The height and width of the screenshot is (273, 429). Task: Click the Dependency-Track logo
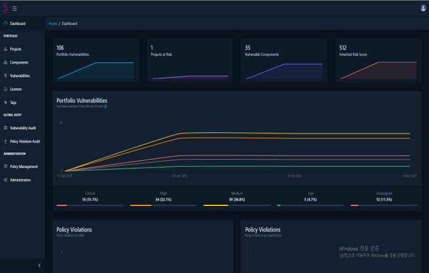point(5,8)
